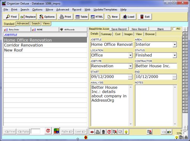Open the Update/Templates menu
Image resolution: width=190 pixels, height=141 pixels.
click(105, 9)
